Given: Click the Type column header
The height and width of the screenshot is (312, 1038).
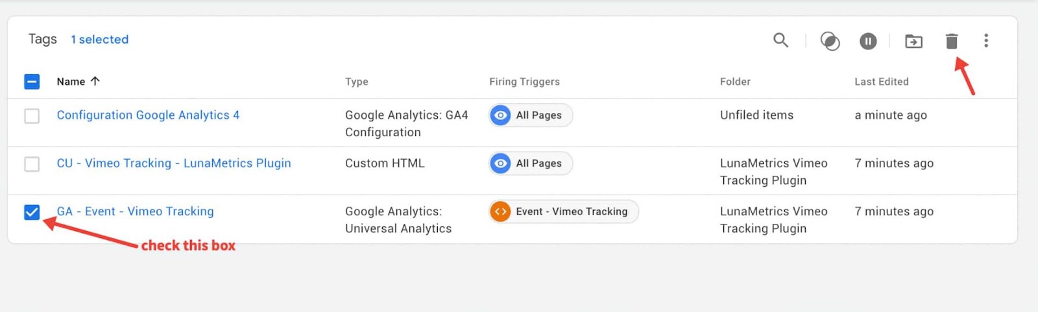Looking at the screenshot, I should [x=357, y=82].
